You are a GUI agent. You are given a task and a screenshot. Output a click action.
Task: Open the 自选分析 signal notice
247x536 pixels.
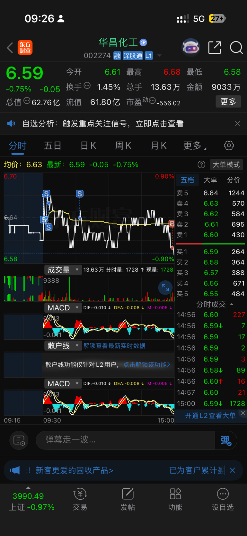tap(103, 124)
